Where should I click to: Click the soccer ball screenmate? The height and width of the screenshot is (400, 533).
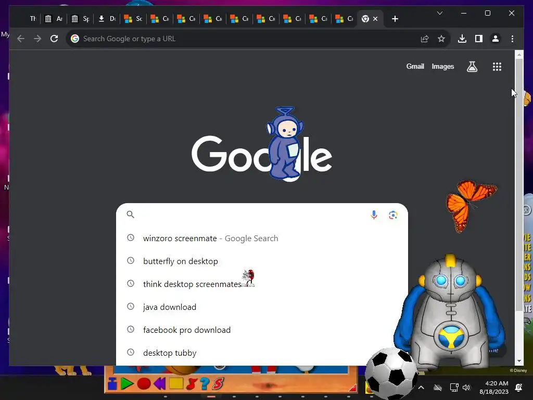[x=392, y=373]
